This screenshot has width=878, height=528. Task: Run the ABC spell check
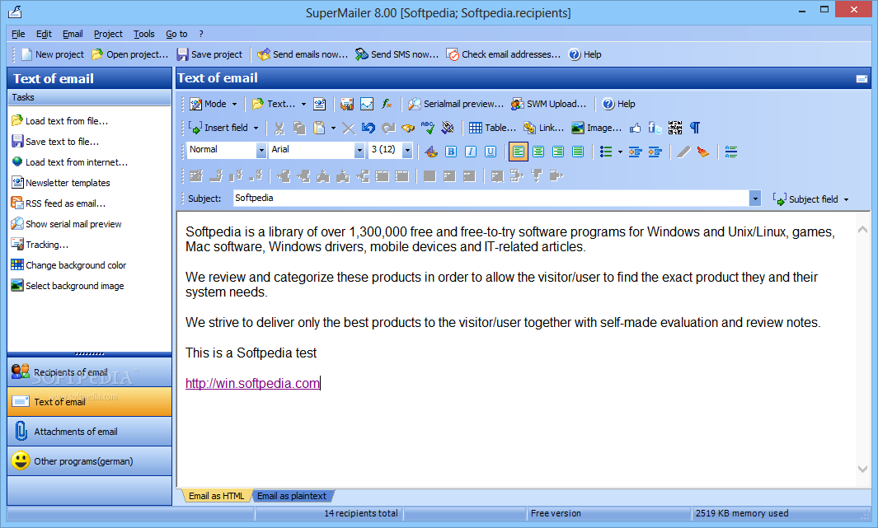(x=428, y=128)
